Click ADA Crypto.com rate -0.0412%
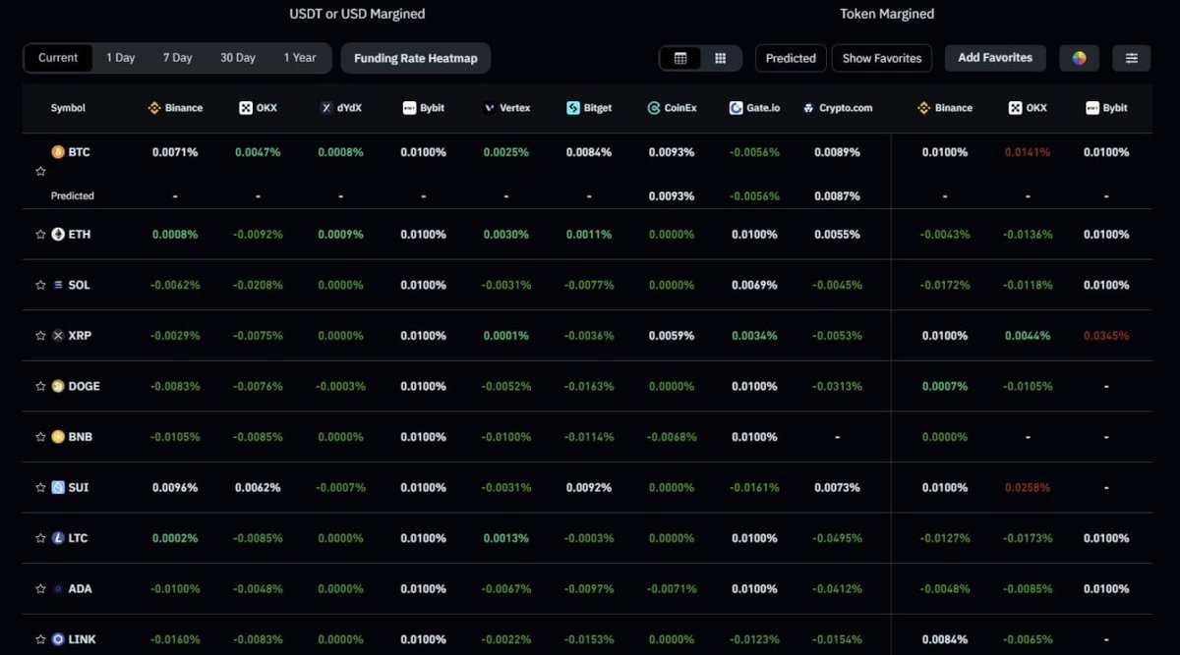This screenshot has width=1180, height=655. click(837, 589)
